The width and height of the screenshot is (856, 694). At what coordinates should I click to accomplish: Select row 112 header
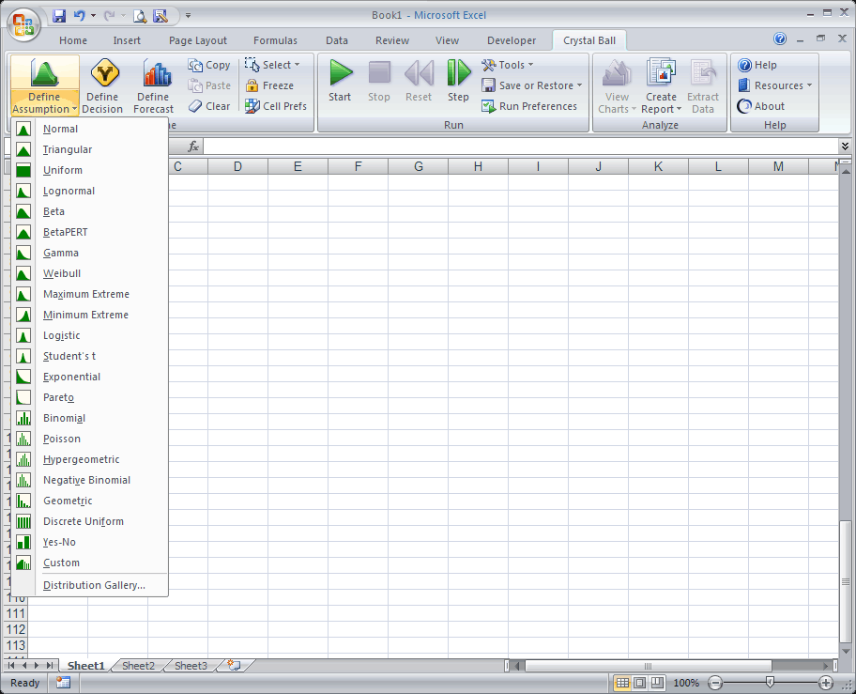tap(16, 629)
